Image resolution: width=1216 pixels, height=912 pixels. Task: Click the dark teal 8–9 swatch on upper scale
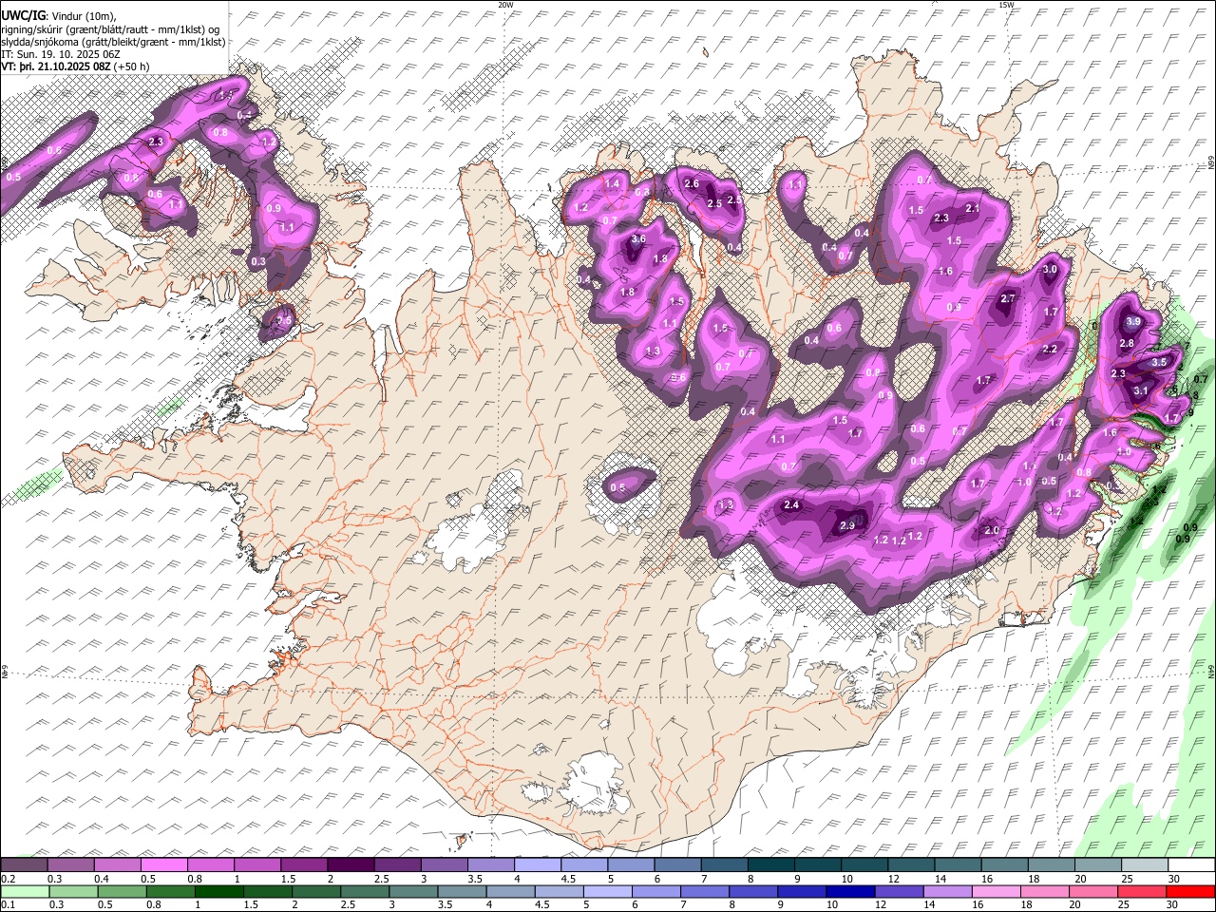[x=770, y=865]
